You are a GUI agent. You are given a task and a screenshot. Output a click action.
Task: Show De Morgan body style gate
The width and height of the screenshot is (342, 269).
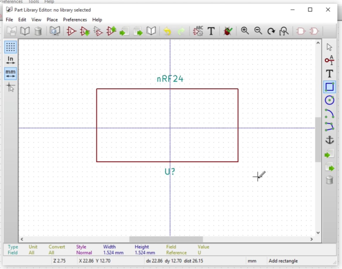[x=314, y=31]
